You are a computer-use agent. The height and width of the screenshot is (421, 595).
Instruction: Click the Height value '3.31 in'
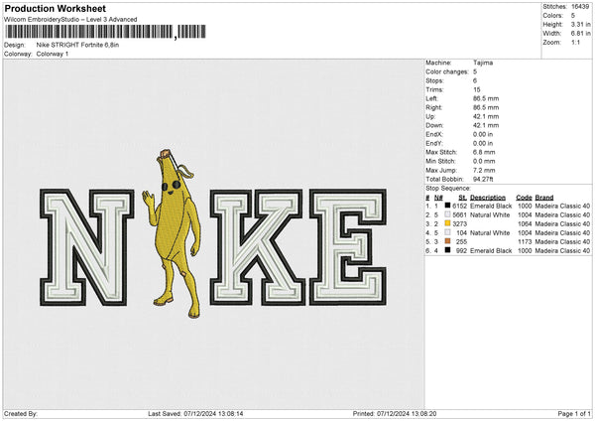[580, 24]
